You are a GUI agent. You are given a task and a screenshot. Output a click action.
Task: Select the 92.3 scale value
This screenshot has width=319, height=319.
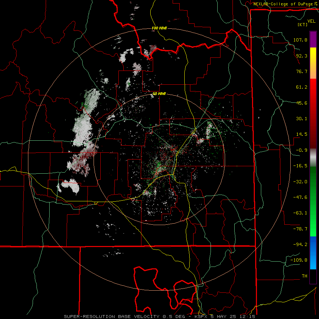302,56
